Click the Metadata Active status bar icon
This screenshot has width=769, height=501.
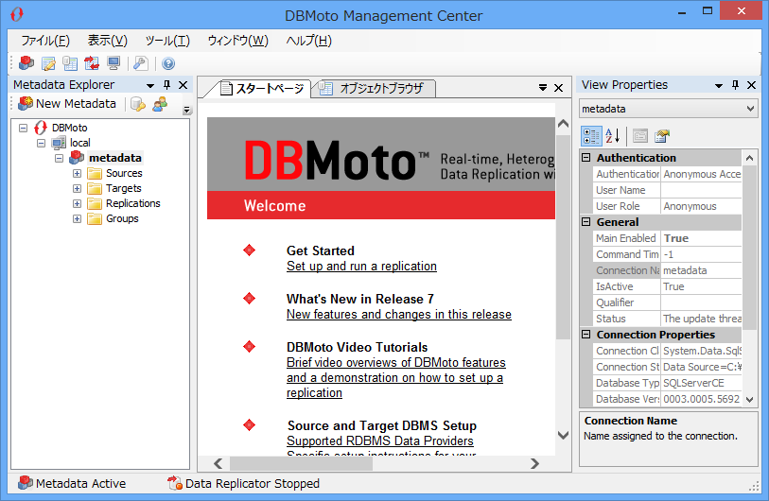(26, 483)
